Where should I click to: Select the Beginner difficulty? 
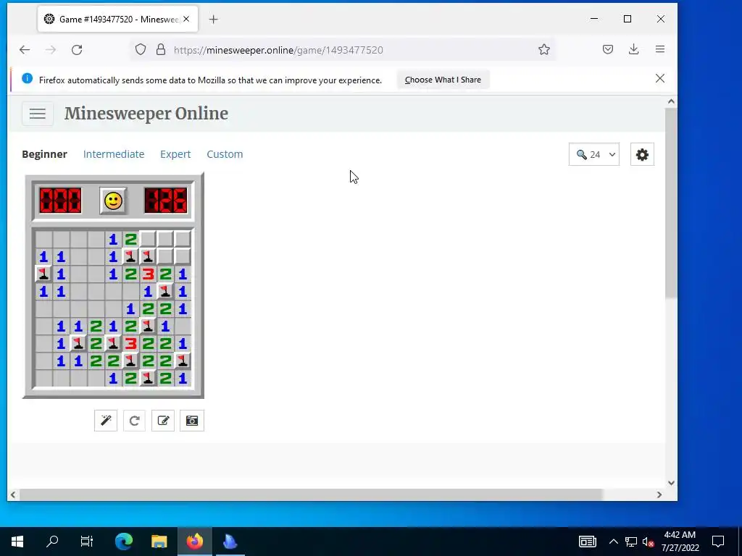point(44,154)
